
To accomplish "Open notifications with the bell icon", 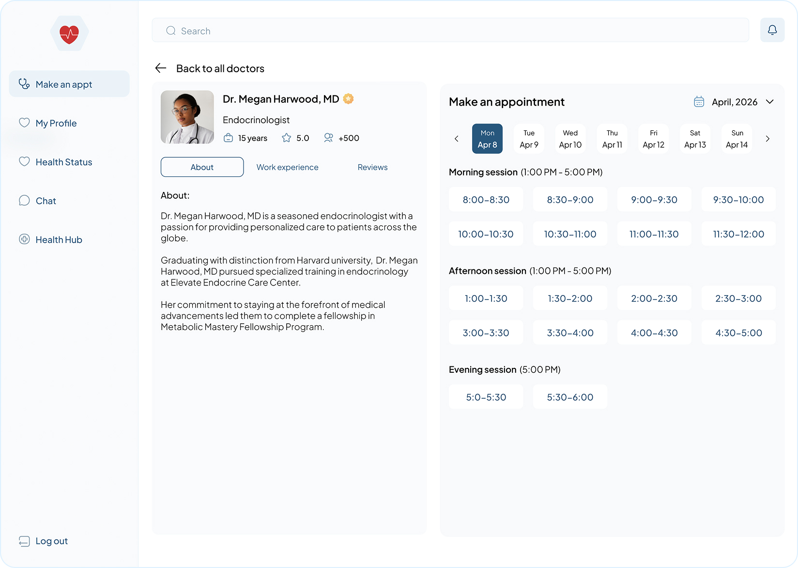I will pyautogui.click(x=772, y=30).
